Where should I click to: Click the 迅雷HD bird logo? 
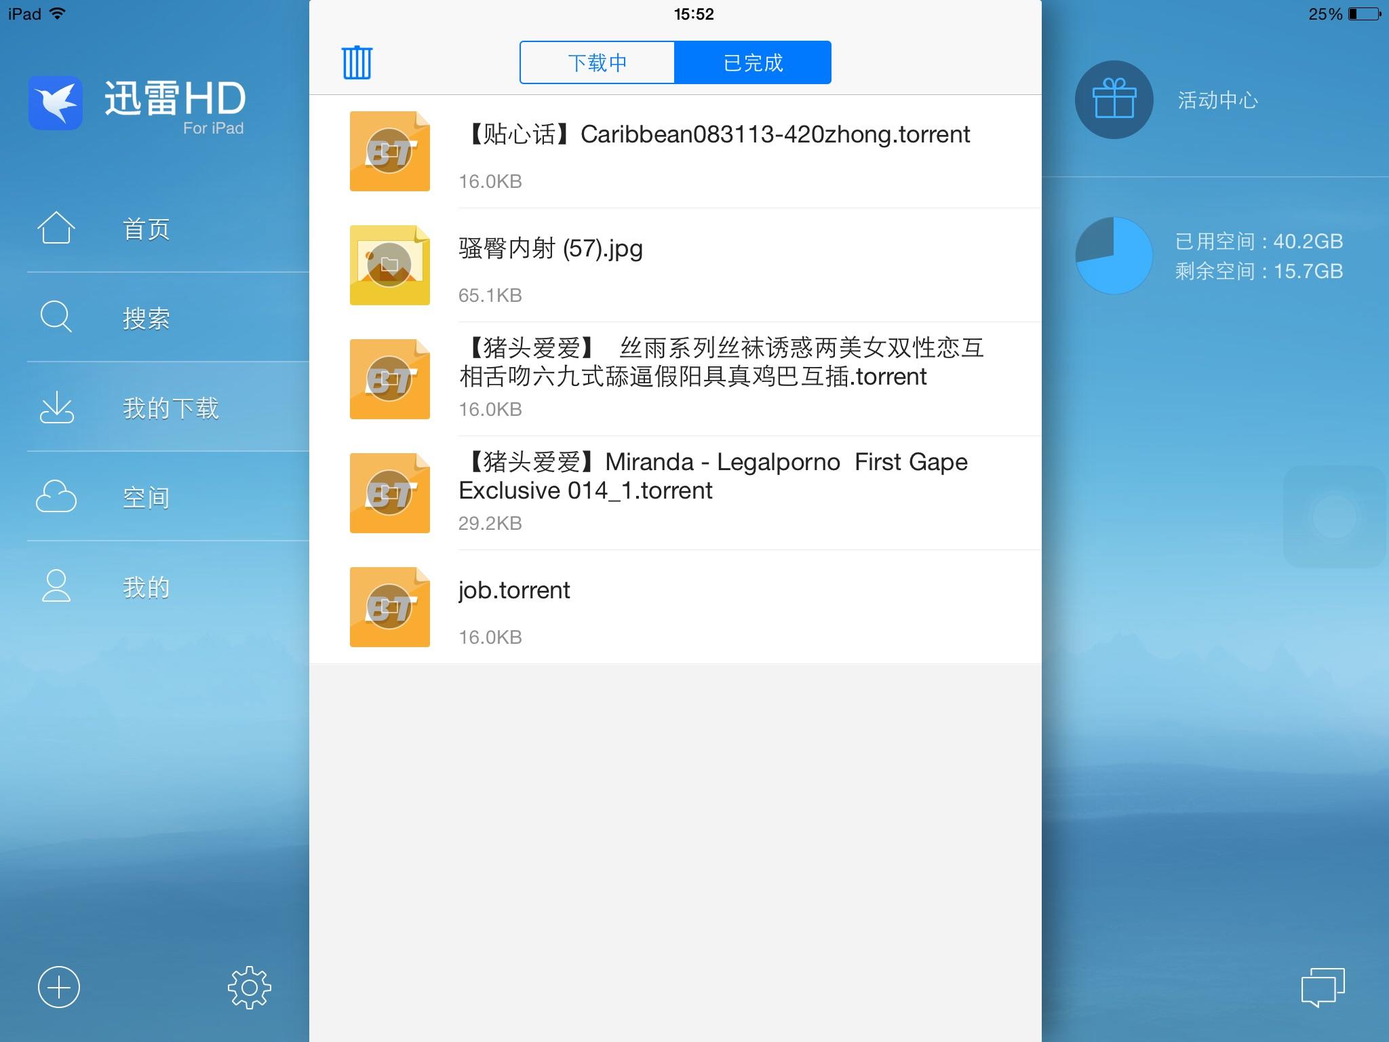[56, 103]
